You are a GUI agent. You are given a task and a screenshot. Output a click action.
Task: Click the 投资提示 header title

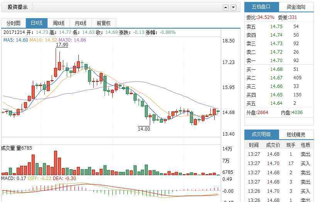[17, 7]
